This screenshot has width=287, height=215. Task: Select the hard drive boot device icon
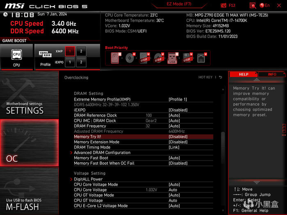116,58
